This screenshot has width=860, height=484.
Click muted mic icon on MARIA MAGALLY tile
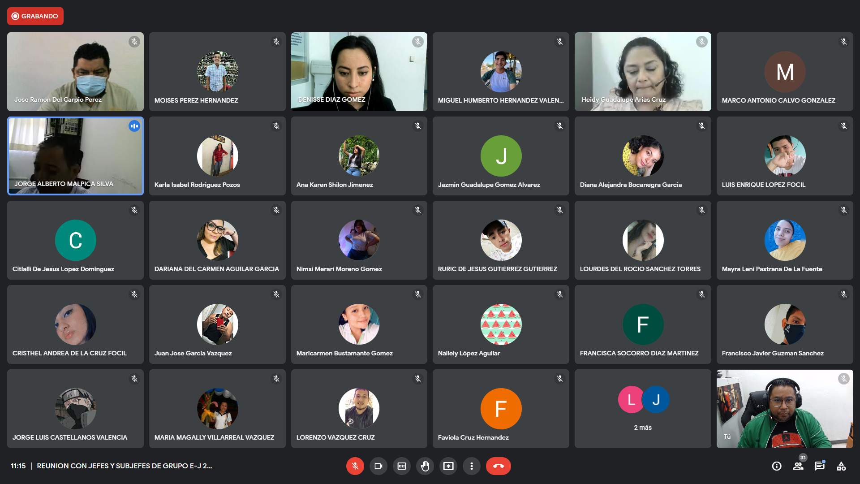276,379
